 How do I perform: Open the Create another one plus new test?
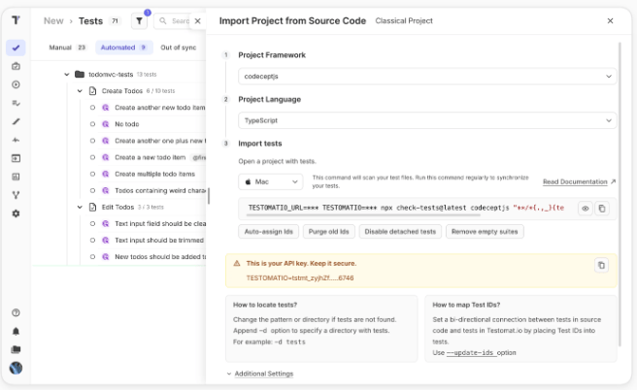pos(160,141)
